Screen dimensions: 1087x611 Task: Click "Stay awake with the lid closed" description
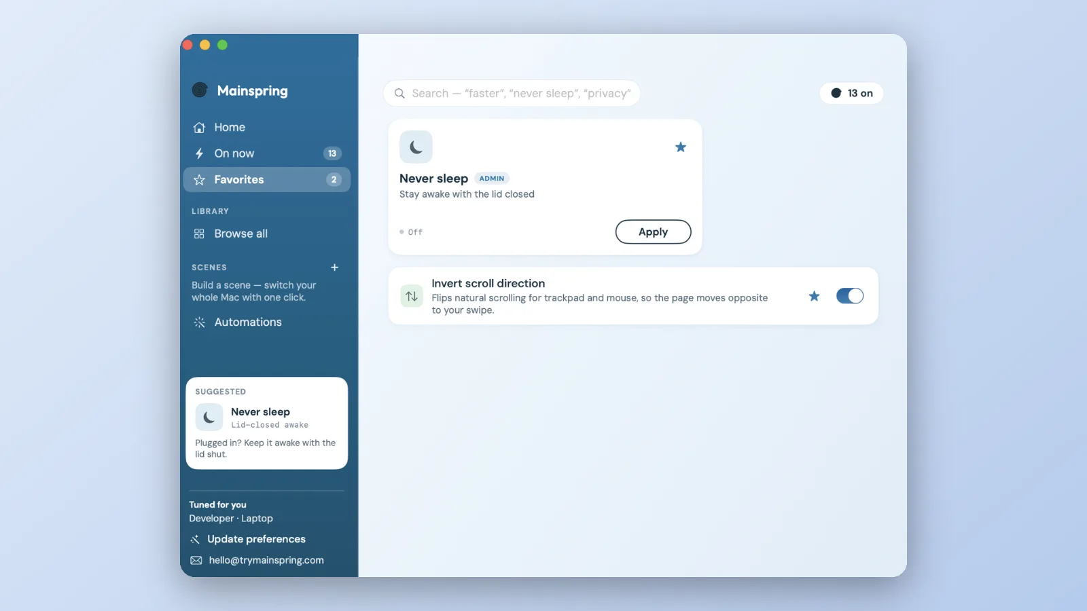467,194
